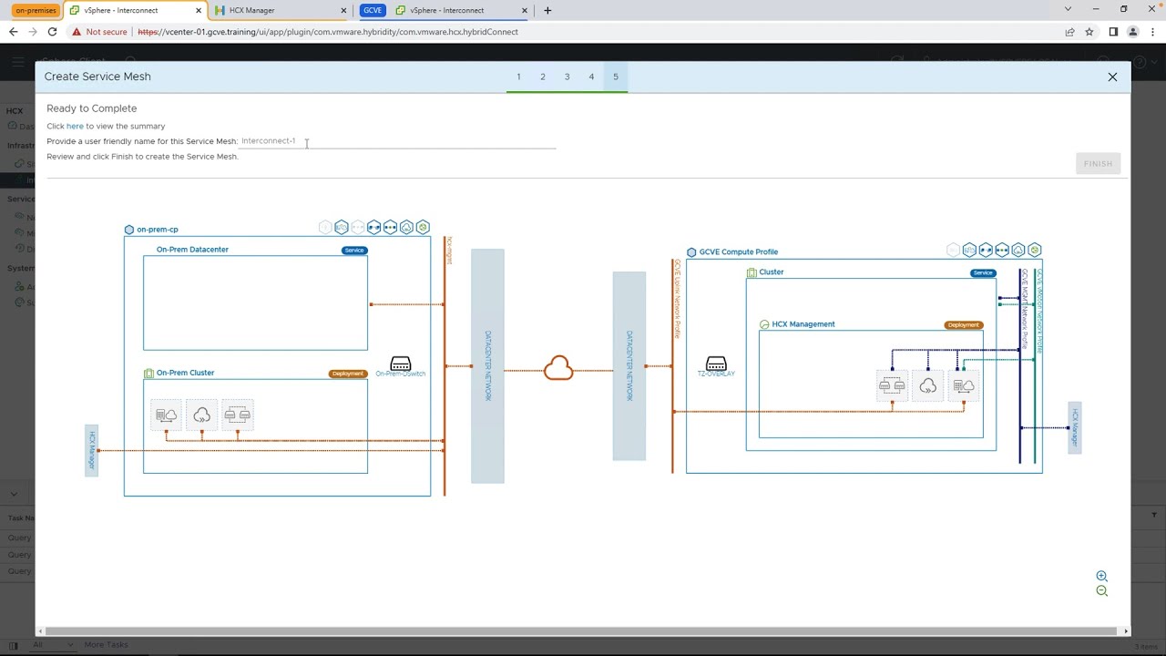Share this page from the address bar
This screenshot has width=1166, height=656.
pos(1069,32)
